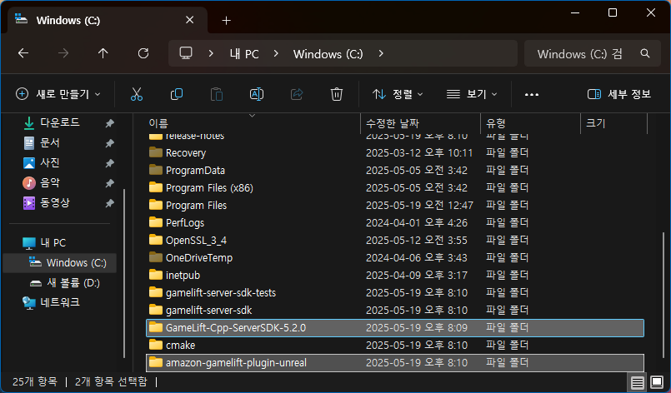Click the Cut scissors icon

[137, 94]
